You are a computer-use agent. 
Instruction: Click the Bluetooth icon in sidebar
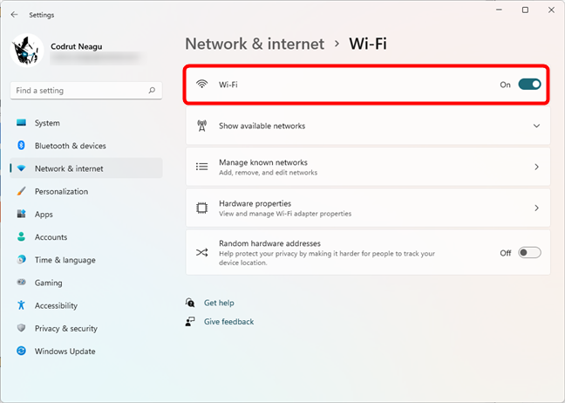pos(21,146)
